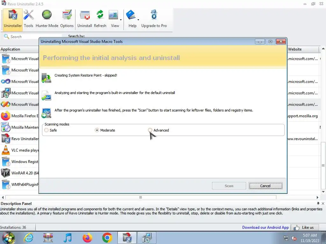
Task: Open Firefox from the taskbar
Action: point(87,238)
